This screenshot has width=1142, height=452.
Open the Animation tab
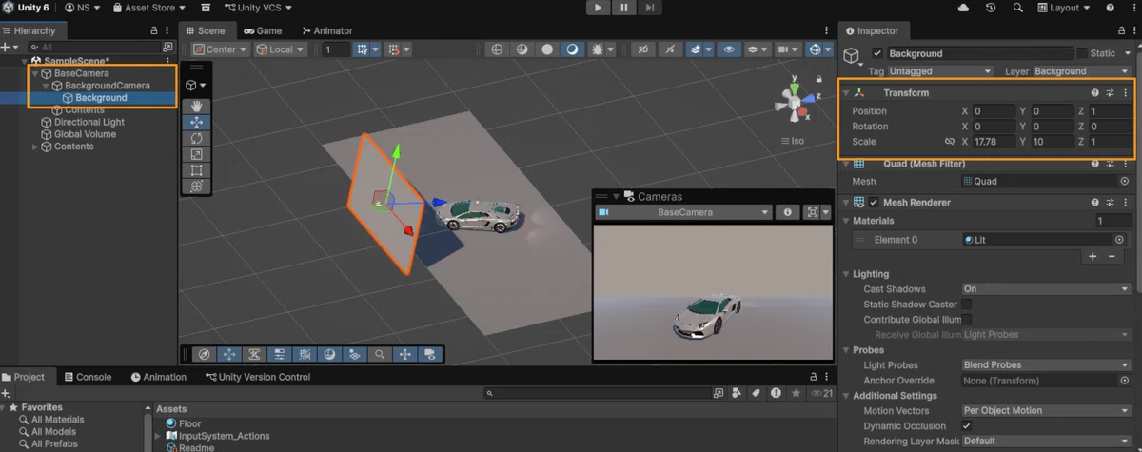(158, 377)
